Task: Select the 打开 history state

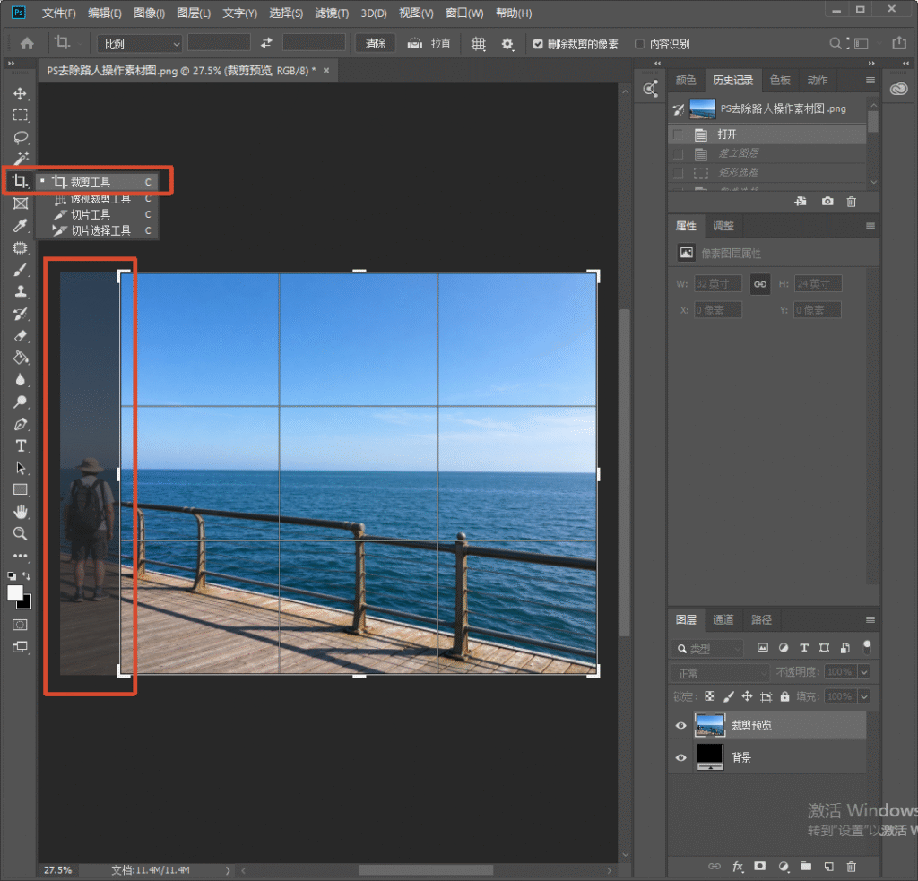Action: [x=767, y=134]
